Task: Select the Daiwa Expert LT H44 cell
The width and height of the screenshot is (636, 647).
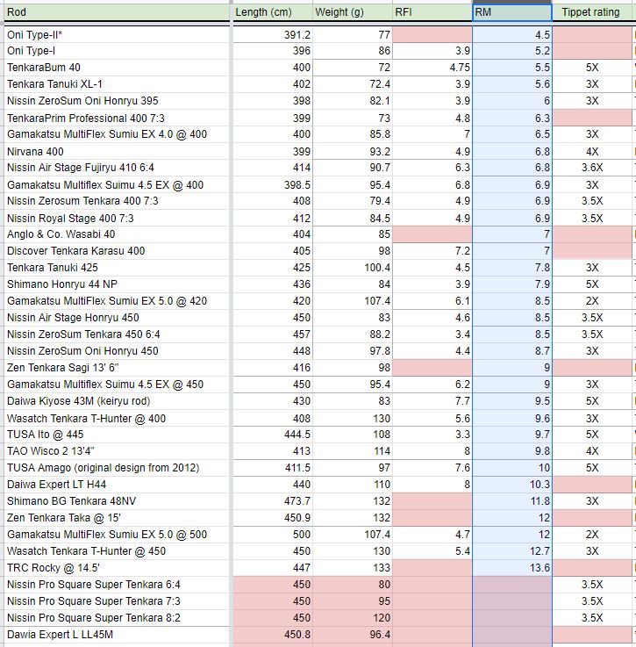Action: pos(117,485)
